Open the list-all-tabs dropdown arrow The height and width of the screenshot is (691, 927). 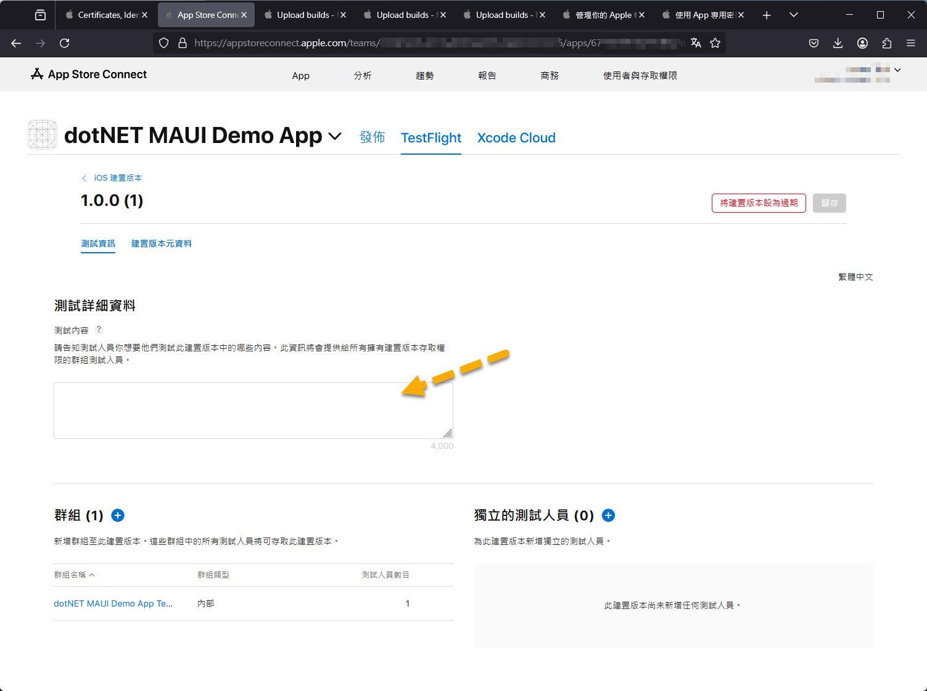(x=793, y=15)
